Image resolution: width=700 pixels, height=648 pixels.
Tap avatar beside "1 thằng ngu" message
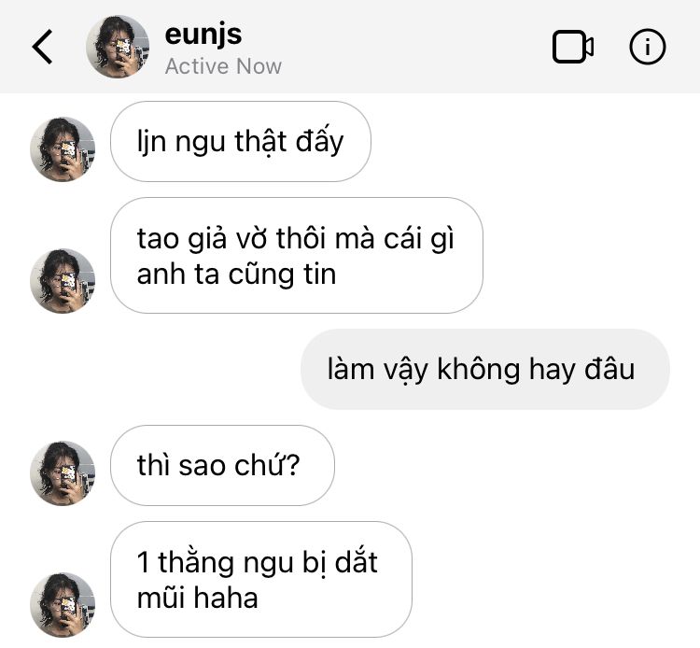(x=63, y=605)
